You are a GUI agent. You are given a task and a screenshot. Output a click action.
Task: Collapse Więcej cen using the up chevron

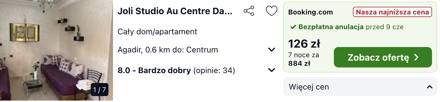[429, 87]
